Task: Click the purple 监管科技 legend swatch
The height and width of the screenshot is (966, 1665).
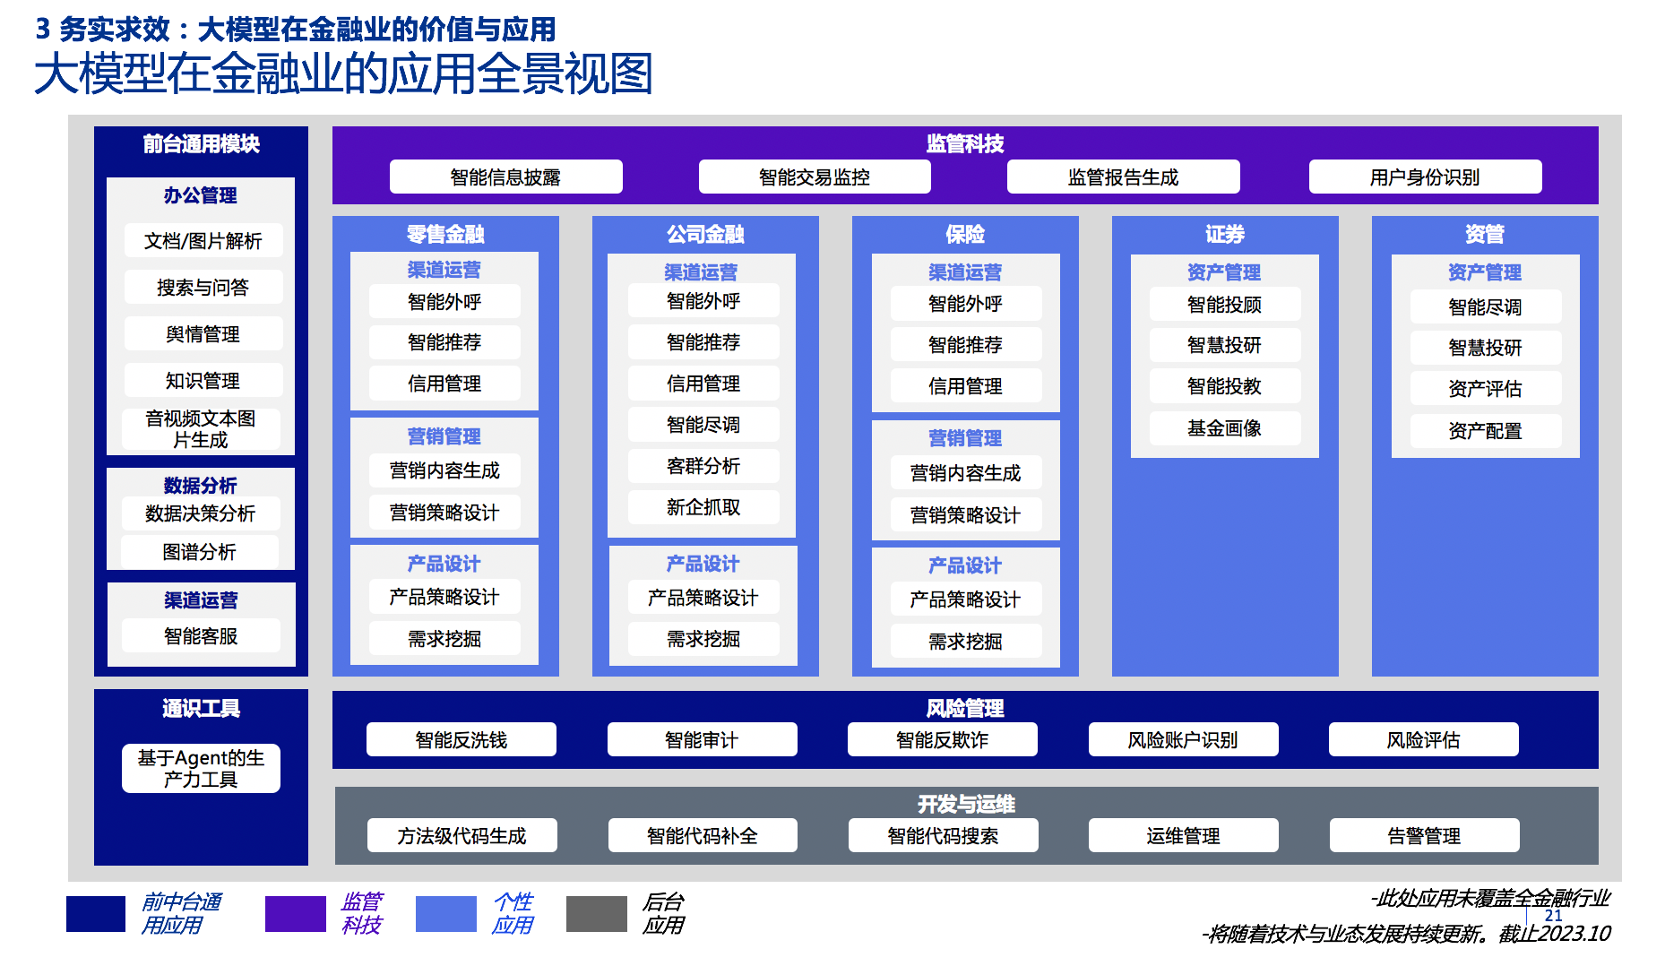Action: [296, 913]
